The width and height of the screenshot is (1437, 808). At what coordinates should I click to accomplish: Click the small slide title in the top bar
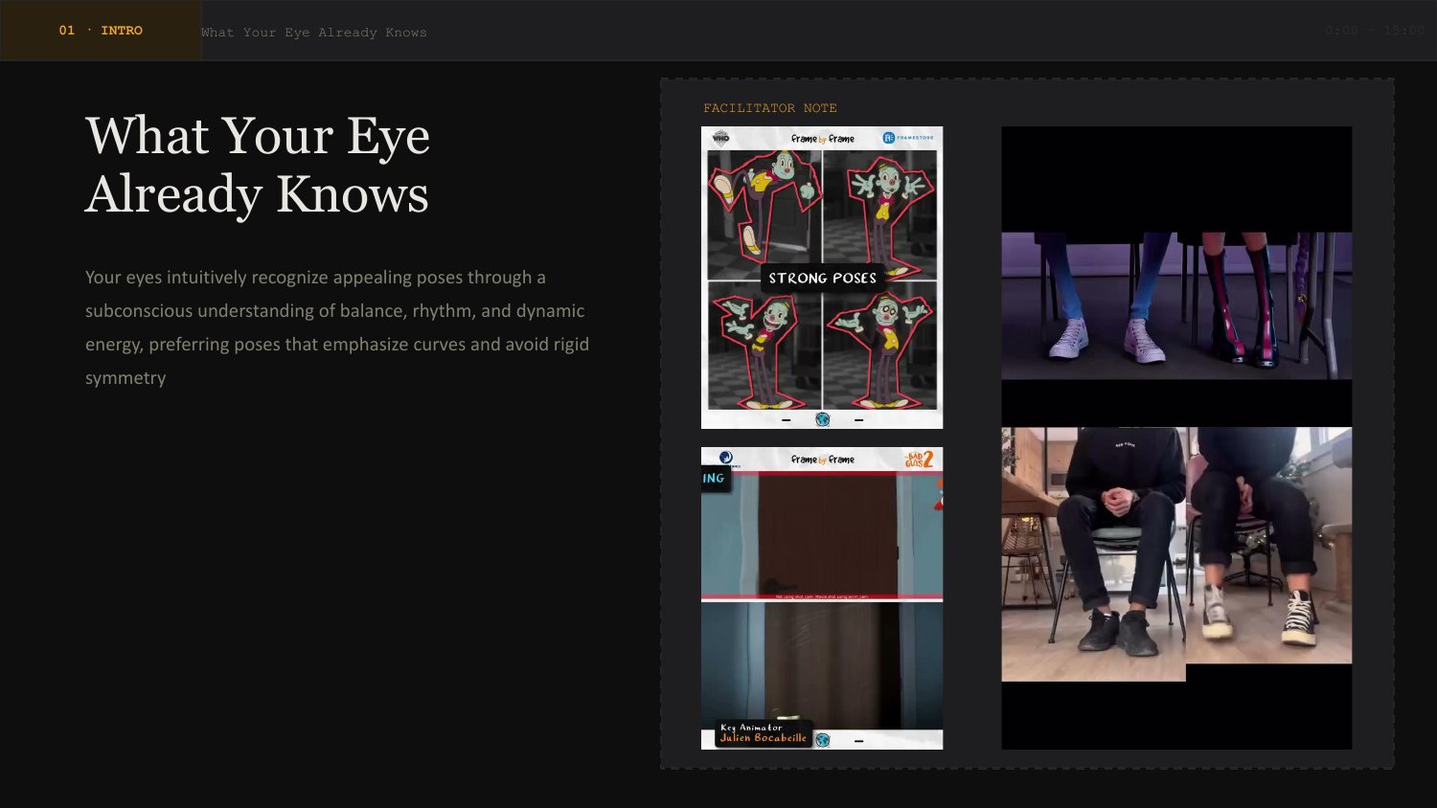tap(314, 33)
